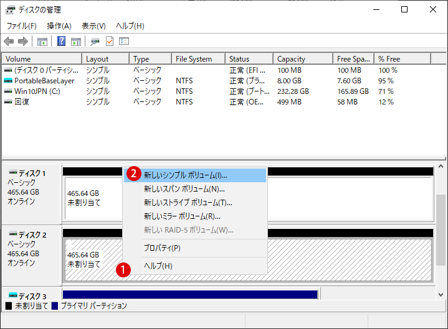Viewport: 448px width, 329px height.
Task: Click the settings list toolbar icon
Action: [124, 41]
